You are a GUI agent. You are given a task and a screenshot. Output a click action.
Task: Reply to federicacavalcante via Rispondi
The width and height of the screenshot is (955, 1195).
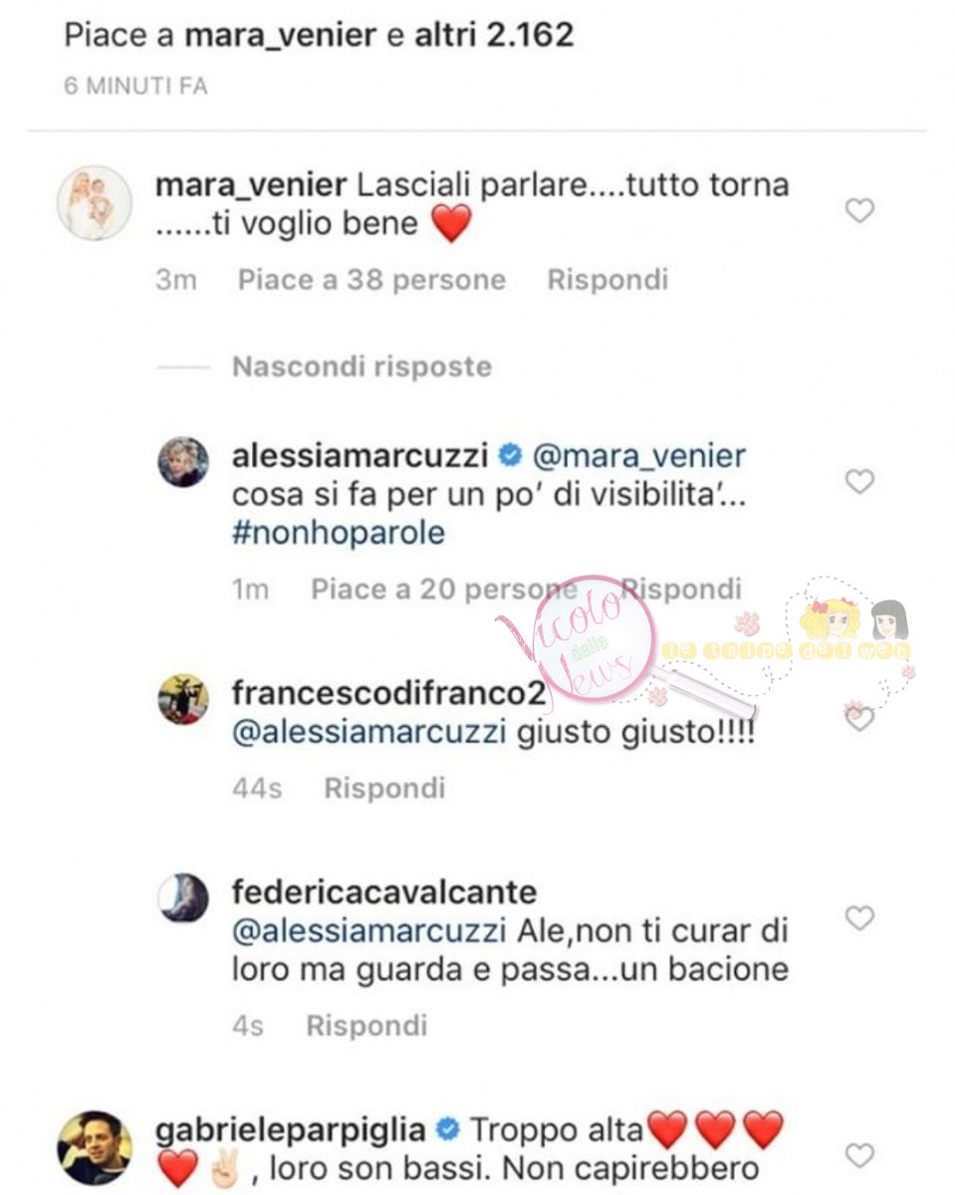(x=366, y=1026)
